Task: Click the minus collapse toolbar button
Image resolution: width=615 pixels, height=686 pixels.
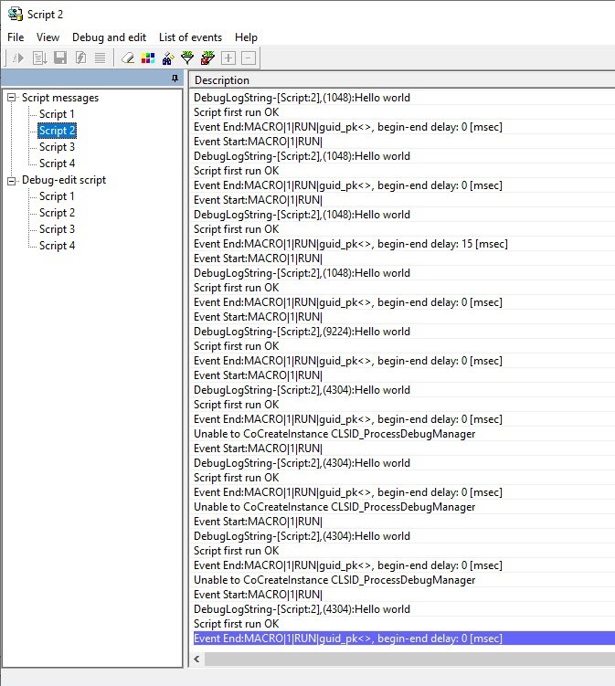Action: 249,58
